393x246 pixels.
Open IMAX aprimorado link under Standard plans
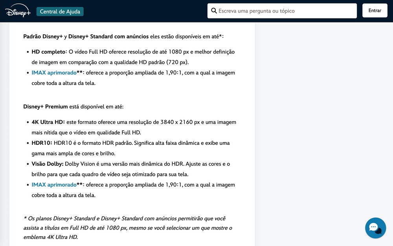54,73
